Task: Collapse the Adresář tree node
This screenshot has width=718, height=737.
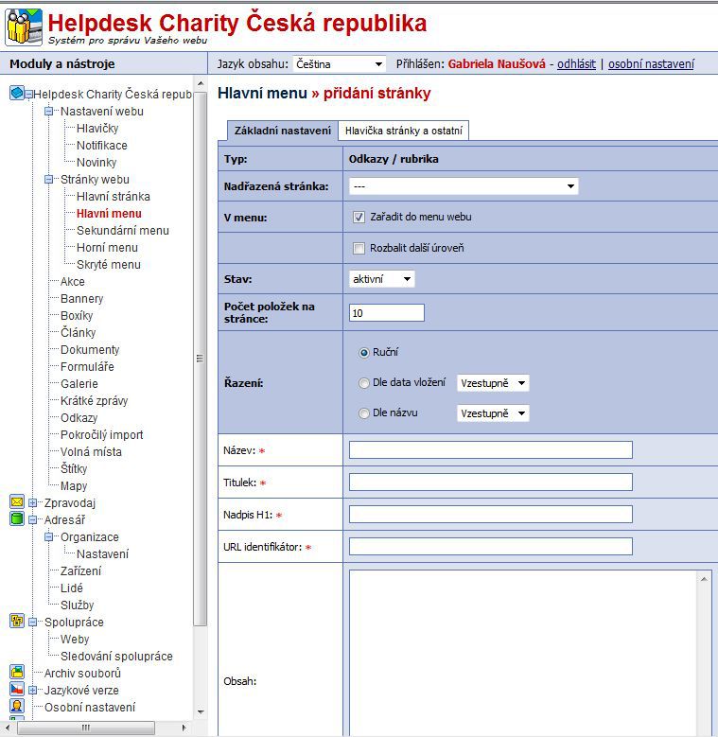Action: click(x=32, y=519)
